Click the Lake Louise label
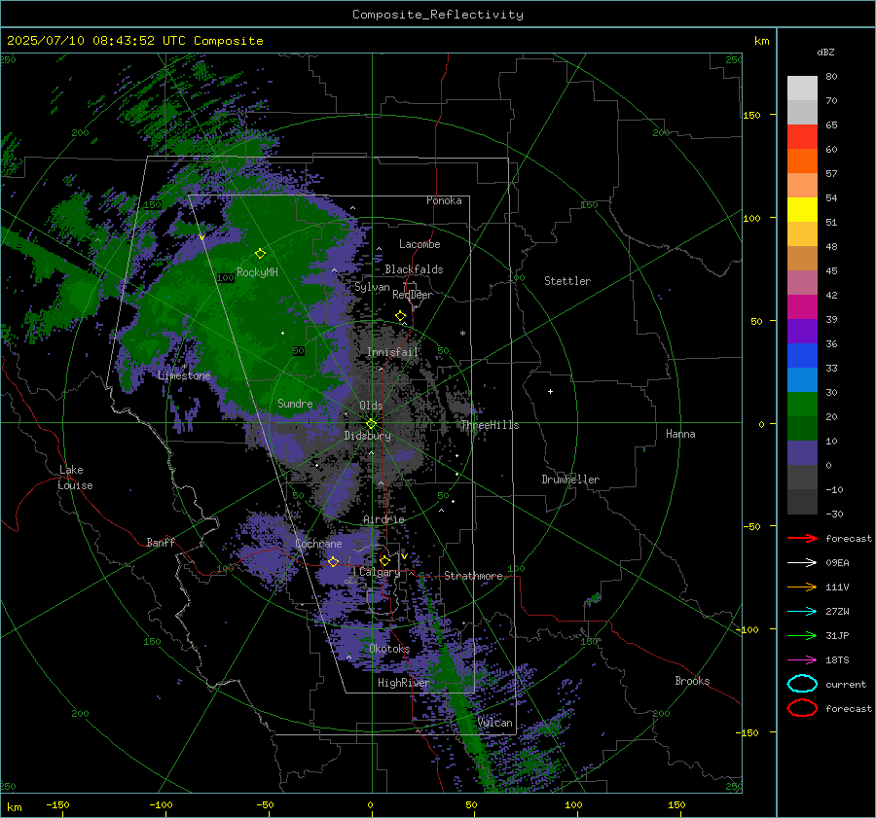 point(75,478)
